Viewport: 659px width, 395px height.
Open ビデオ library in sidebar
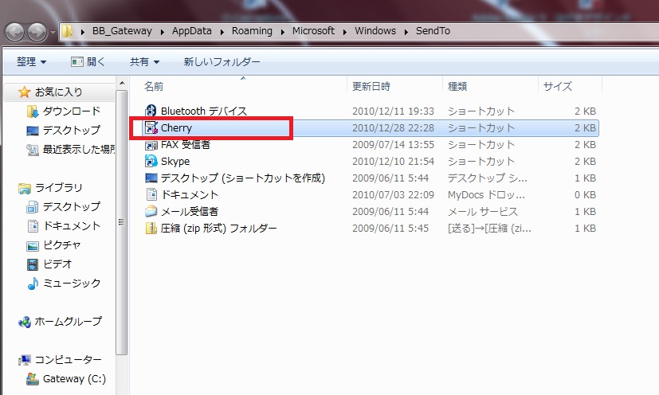click(x=57, y=264)
